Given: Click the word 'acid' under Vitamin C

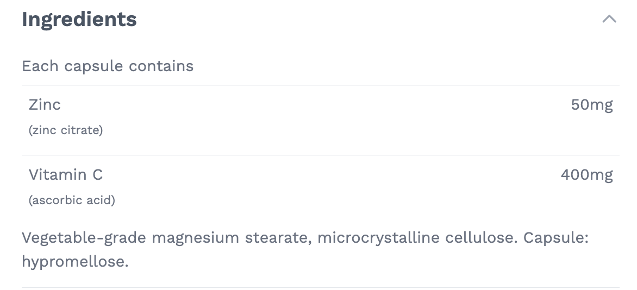Looking at the screenshot, I should point(101,200).
